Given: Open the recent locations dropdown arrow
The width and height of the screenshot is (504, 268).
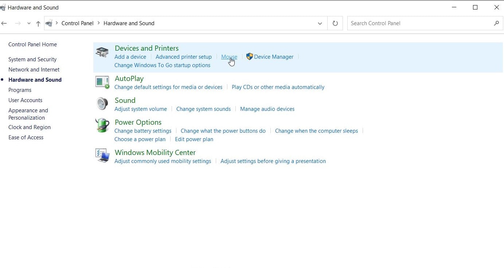Looking at the screenshot, I should (x=29, y=23).
